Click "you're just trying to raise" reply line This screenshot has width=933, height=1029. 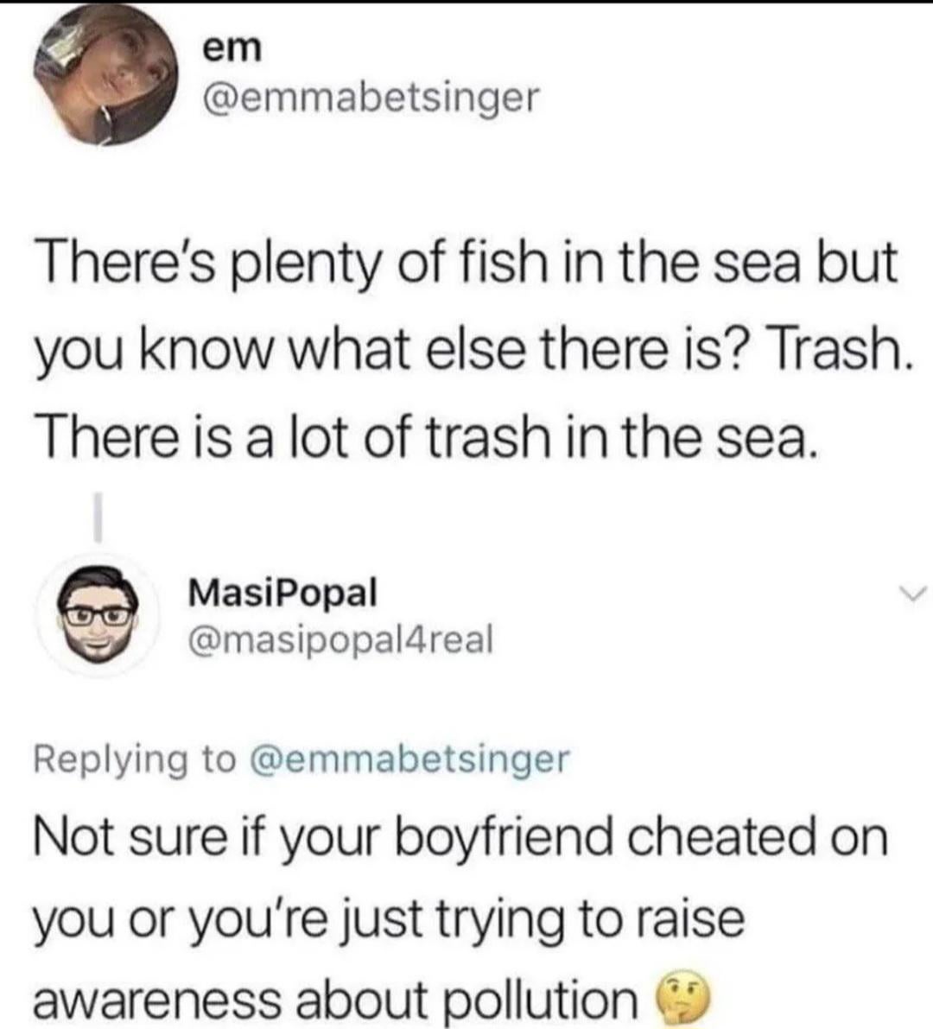coord(389,918)
